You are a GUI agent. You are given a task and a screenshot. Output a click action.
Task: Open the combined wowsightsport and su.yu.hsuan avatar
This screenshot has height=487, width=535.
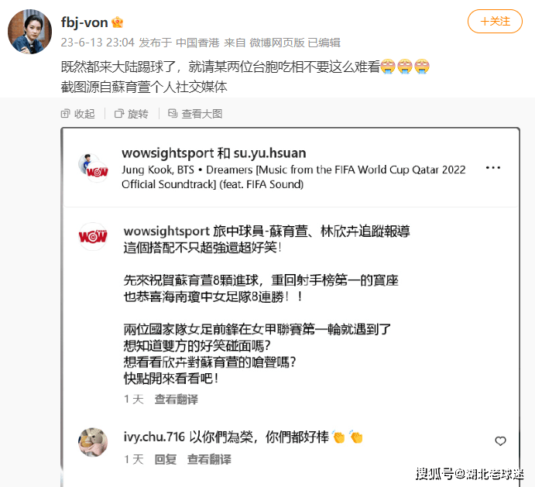click(93, 168)
